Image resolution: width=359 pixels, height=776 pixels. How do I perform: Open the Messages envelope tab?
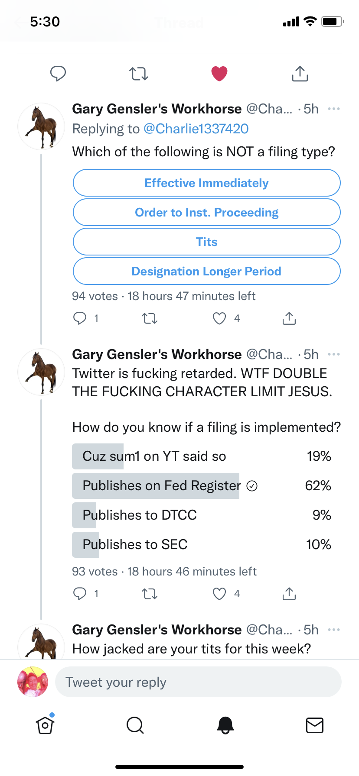(x=315, y=725)
